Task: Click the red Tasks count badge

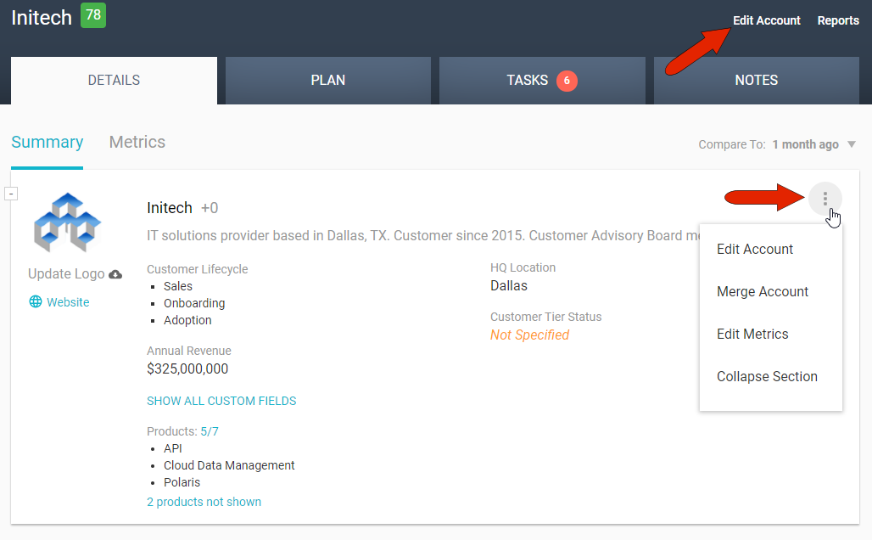Action: (567, 81)
